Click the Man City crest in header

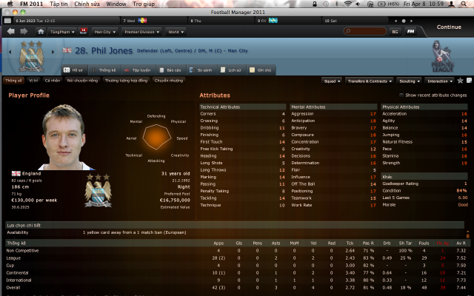tap(31, 56)
